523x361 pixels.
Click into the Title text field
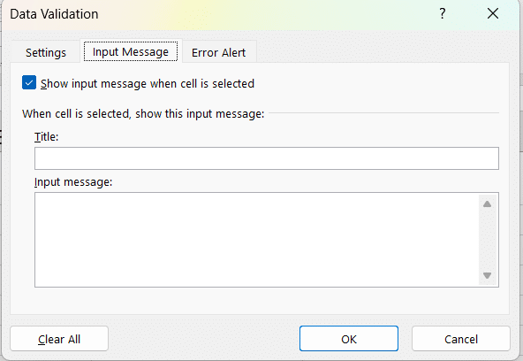click(x=267, y=158)
